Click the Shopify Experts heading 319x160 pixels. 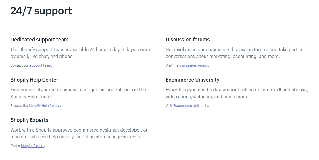point(30,120)
